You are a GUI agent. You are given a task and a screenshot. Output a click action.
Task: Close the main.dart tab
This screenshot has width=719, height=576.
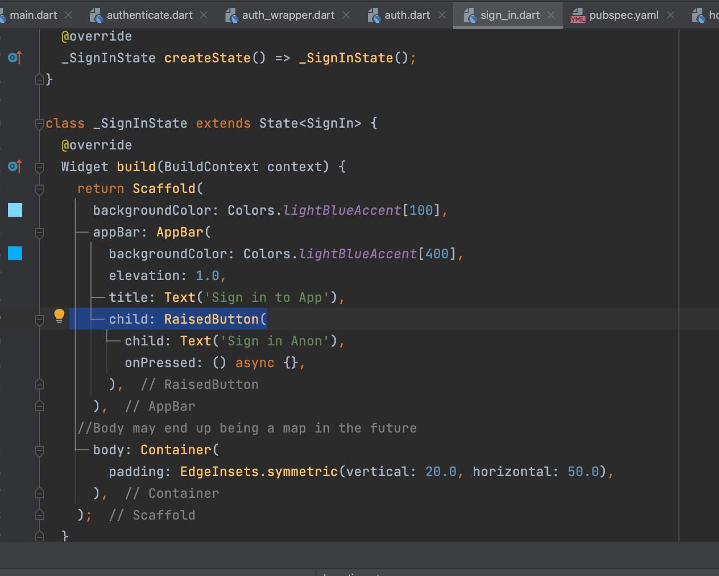click(69, 15)
